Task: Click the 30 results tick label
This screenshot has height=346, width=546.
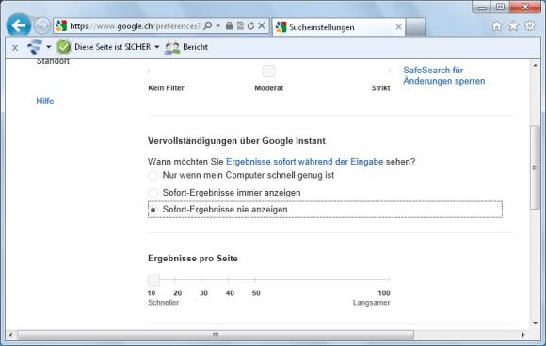Action: (x=203, y=293)
